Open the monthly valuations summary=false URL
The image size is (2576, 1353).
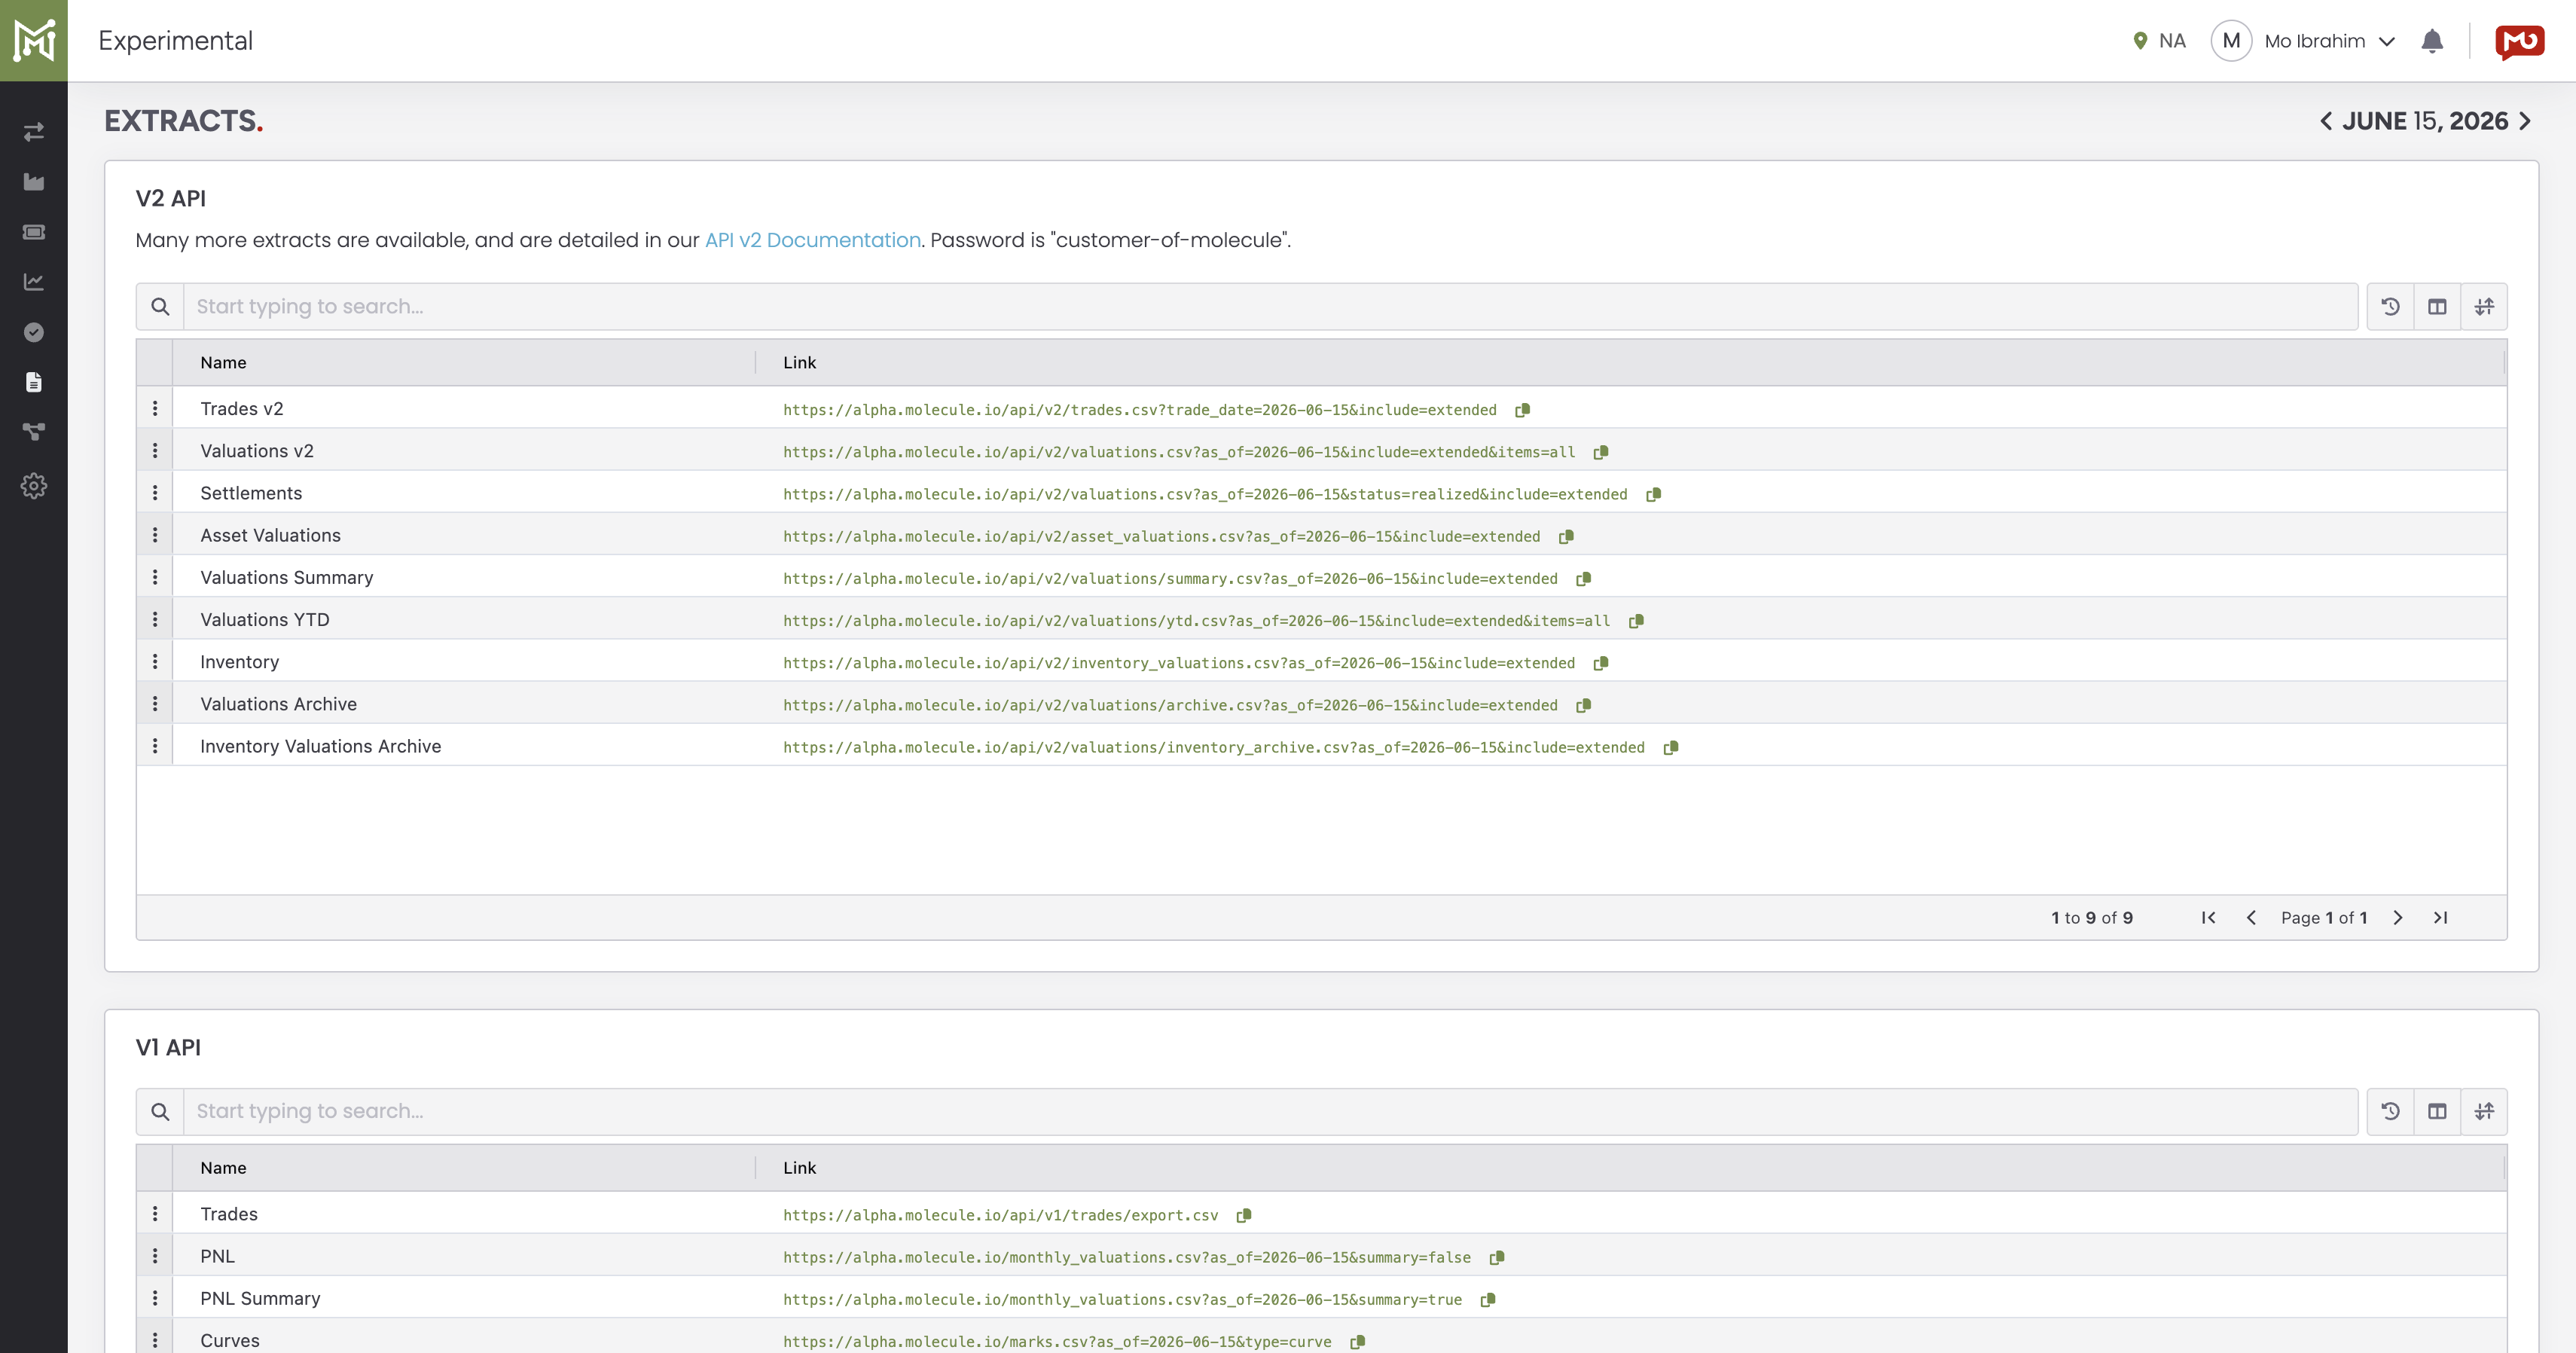(x=1127, y=1258)
